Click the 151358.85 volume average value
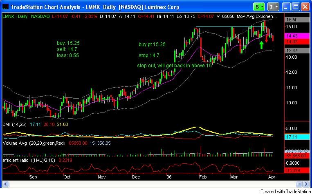 (100, 143)
